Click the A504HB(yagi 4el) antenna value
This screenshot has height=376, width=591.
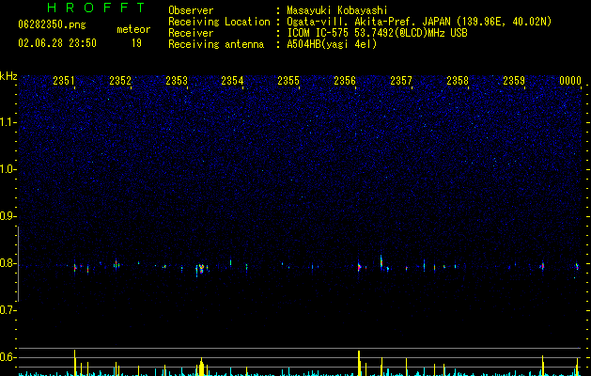click(332, 44)
